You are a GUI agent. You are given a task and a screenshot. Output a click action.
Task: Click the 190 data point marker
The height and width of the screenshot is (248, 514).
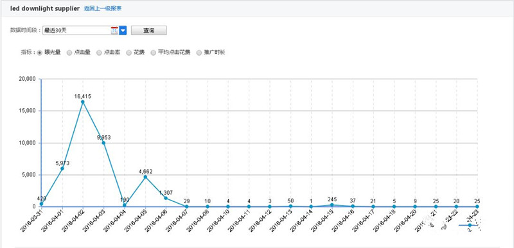[124, 205]
